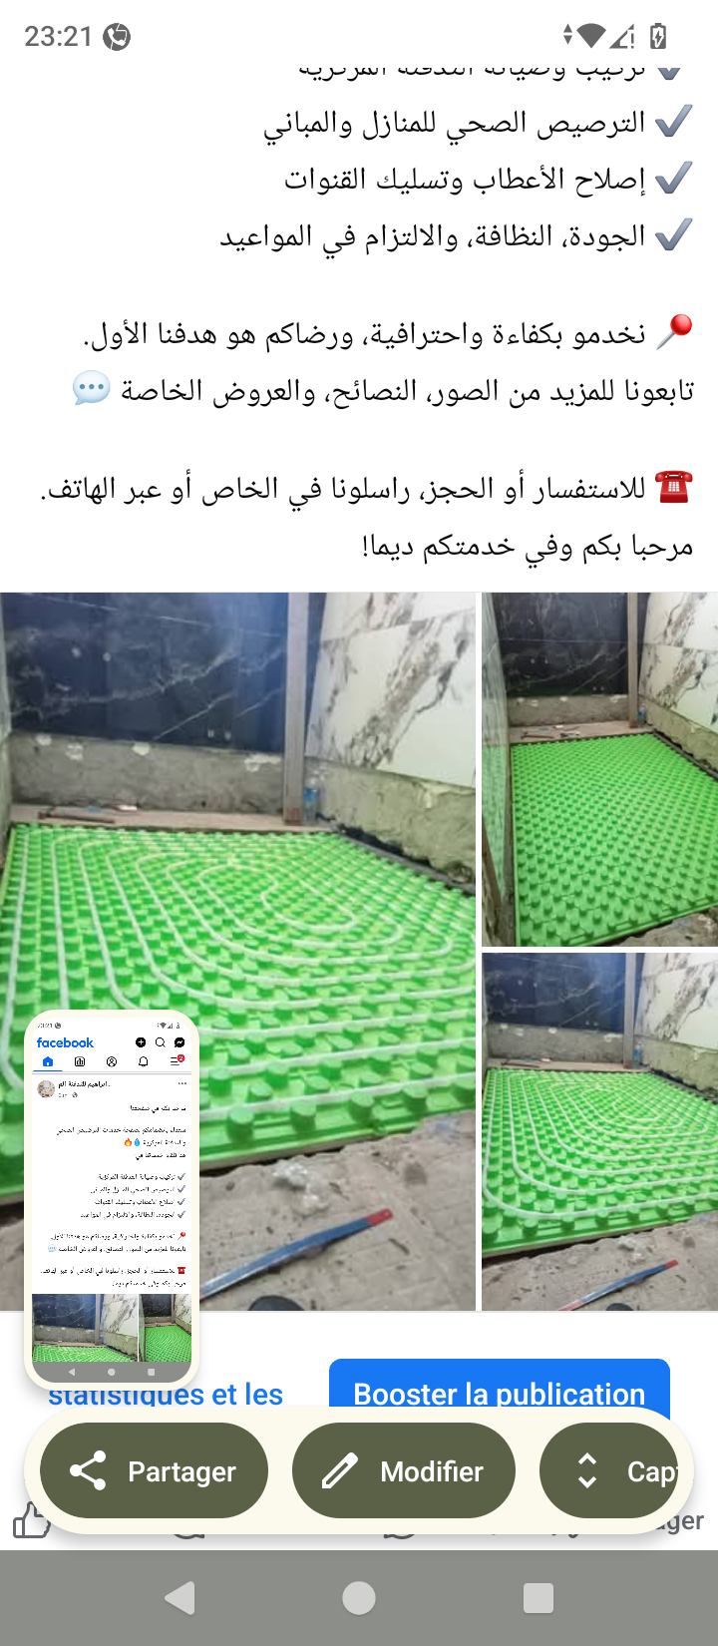Screen dimensions: 718x1646
Task: Tap the Android recents square button
Action: click(538, 1598)
